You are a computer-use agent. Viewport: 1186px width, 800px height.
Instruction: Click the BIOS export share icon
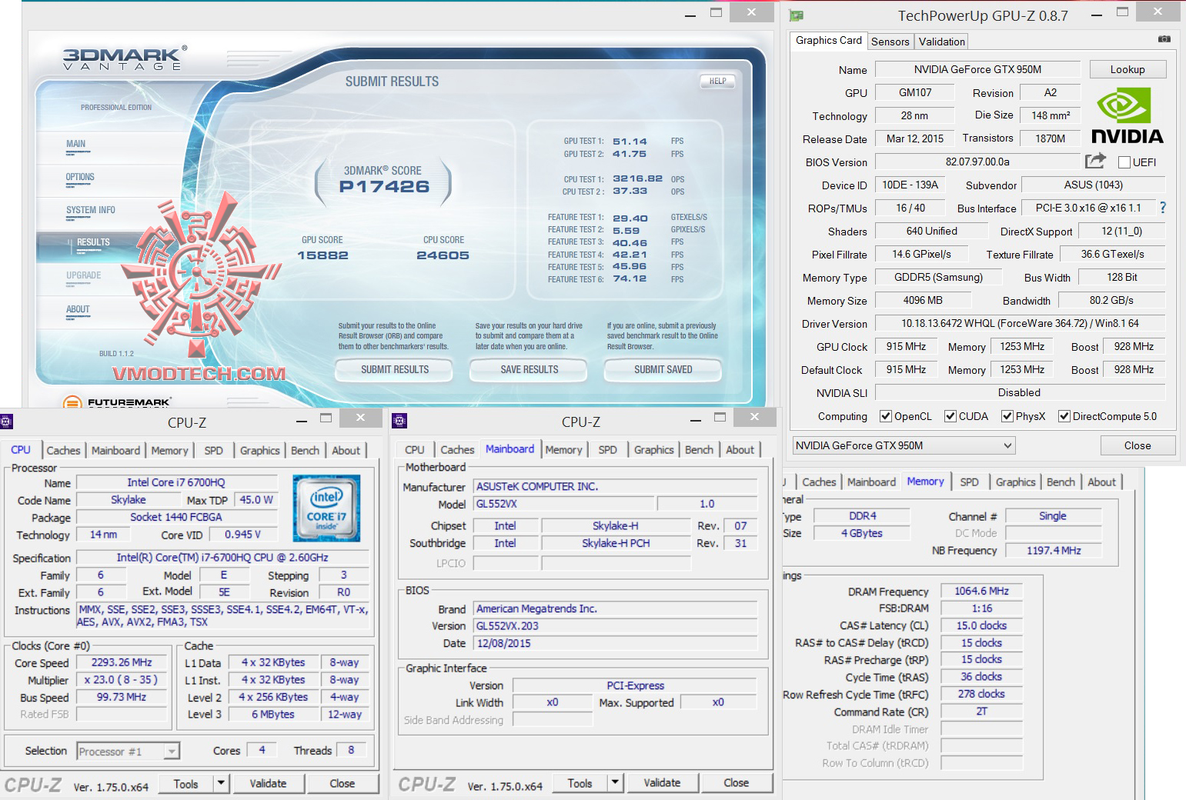(x=1094, y=161)
